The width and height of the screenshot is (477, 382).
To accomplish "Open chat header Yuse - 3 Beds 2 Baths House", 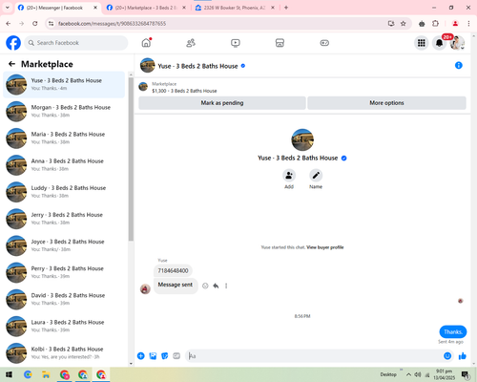I will click(x=197, y=66).
